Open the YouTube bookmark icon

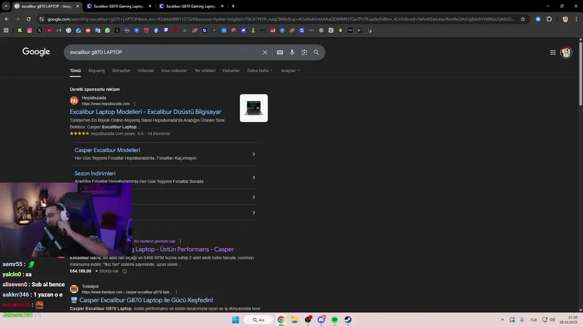tap(49, 30)
